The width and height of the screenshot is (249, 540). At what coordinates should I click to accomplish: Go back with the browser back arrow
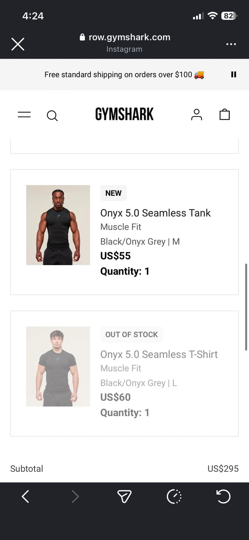point(25,497)
